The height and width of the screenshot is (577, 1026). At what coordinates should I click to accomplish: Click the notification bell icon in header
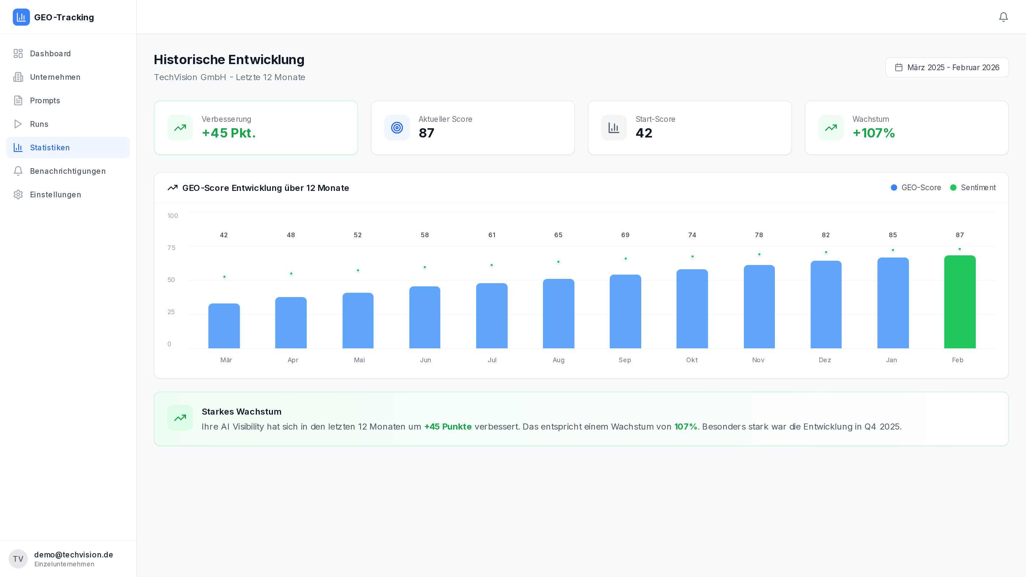(1003, 17)
